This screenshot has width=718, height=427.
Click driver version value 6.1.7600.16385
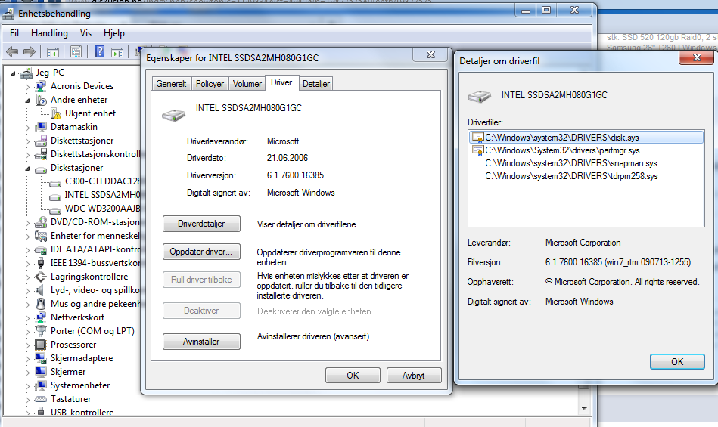point(295,175)
